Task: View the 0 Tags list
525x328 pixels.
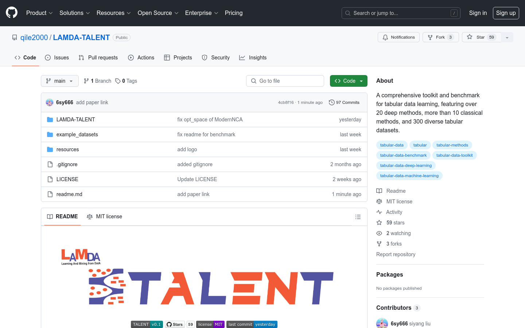Action: pyautogui.click(x=126, y=81)
